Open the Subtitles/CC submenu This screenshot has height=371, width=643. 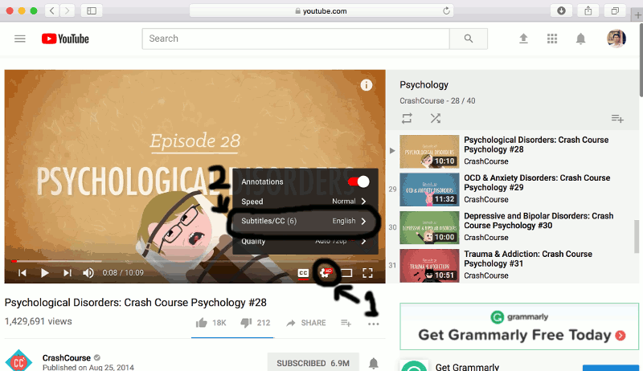coord(304,221)
